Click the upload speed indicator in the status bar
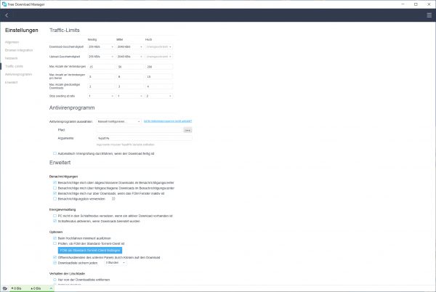 pos(36,288)
